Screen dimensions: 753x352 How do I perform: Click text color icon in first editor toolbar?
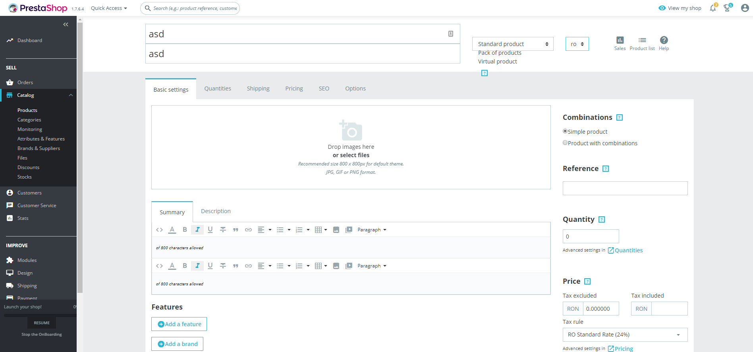pos(172,230)
